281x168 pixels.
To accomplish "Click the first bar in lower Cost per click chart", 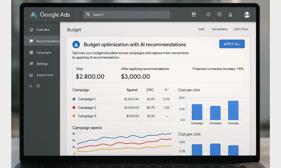I will 197,150.
